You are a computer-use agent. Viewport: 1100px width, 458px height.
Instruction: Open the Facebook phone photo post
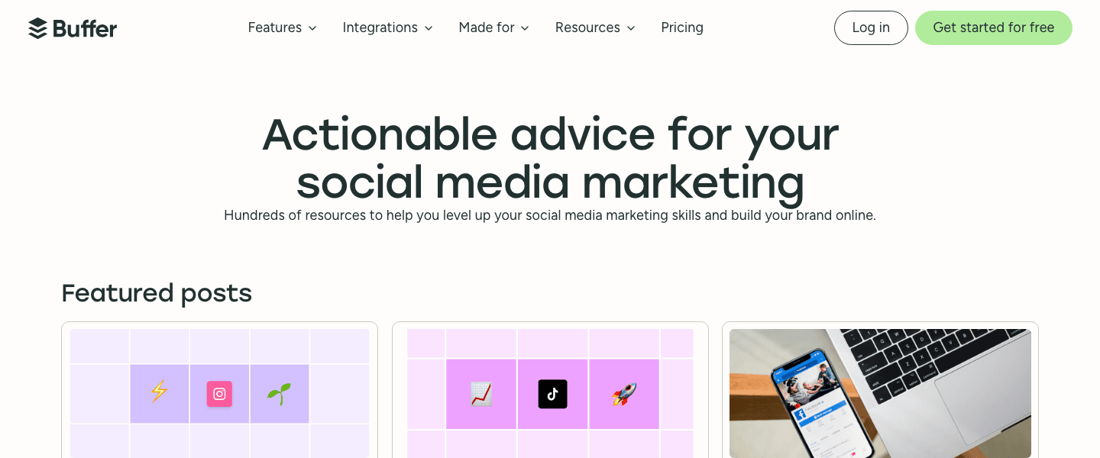coord(880,393)
